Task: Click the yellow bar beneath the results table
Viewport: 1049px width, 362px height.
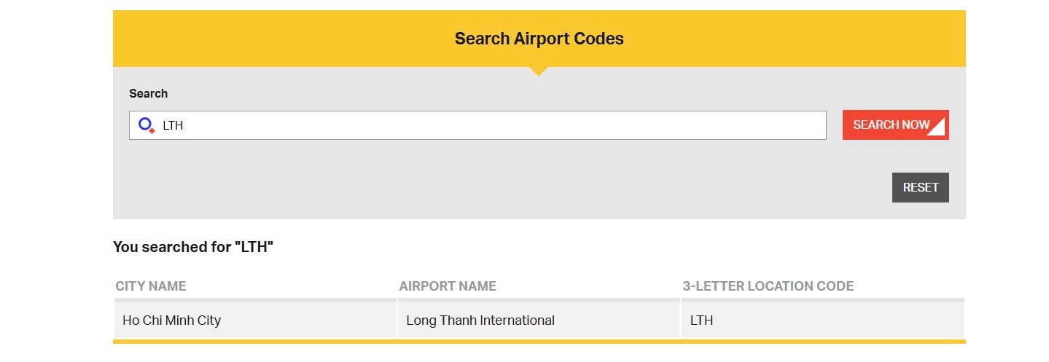Action: 539,341
